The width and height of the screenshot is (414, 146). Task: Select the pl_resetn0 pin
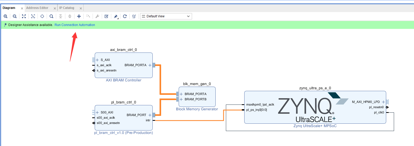[376, 107]
